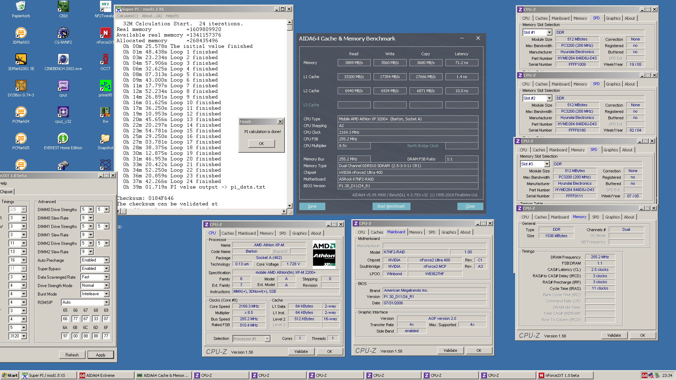Launch cpuz_x32 desktop shortcut
Viewport: 676px width, 380px height.
click(63, 115)
